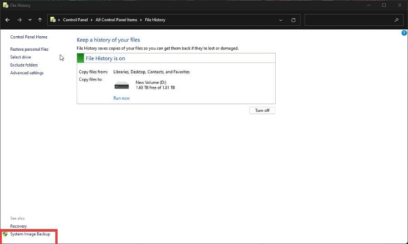Screen dimensions: 408x244
Task: Open Recovery under See also
Action: click(18, 226)
